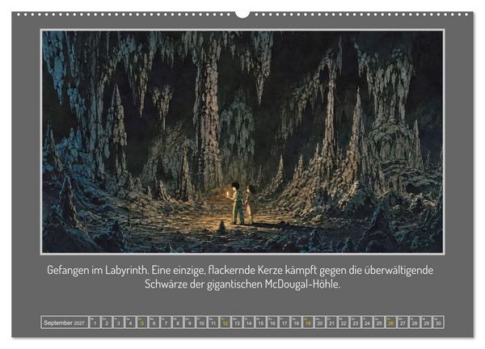The width and height of the screenshot is (485, 349).
Task: Select the highlighted day 26 cell
Action: [x=390, y=322]
